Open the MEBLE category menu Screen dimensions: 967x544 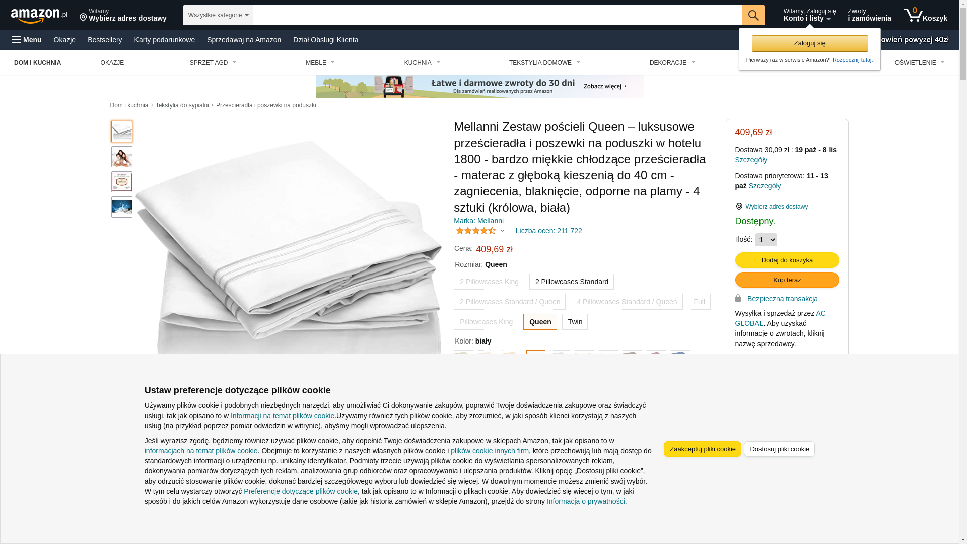pos(320,63)
